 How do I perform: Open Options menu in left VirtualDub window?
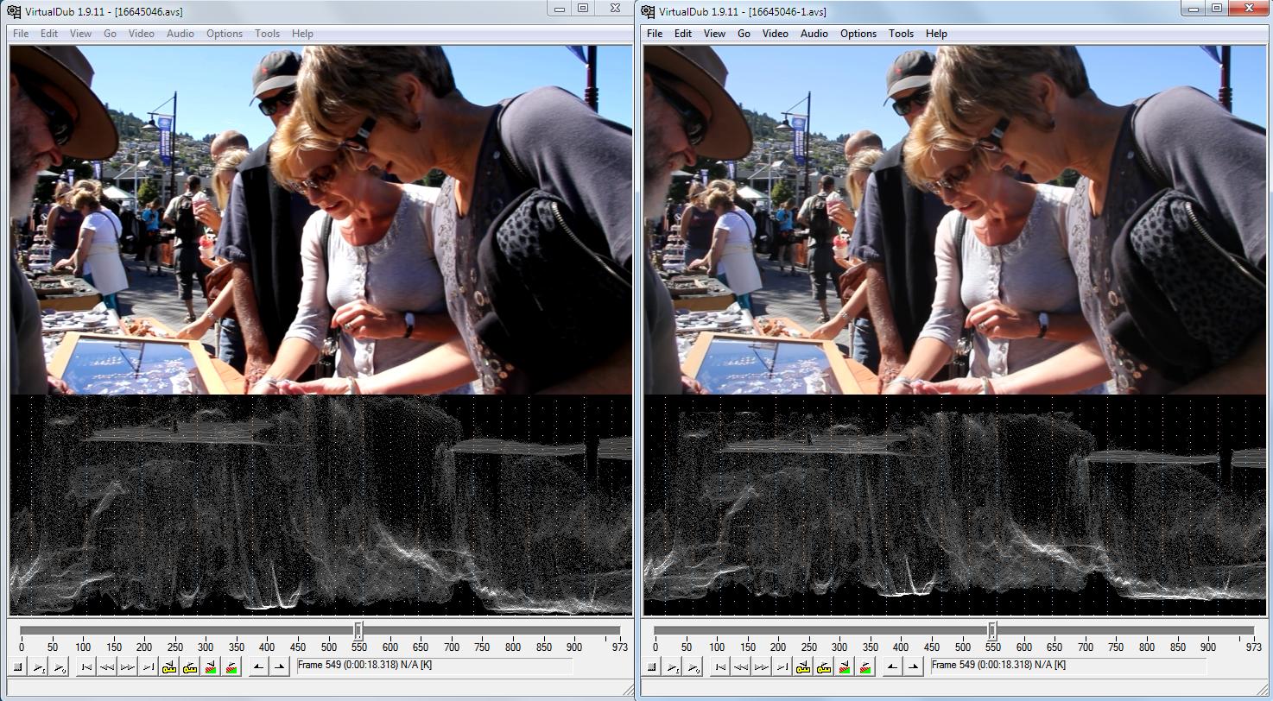pyautogui.click(x=225, y=34)
